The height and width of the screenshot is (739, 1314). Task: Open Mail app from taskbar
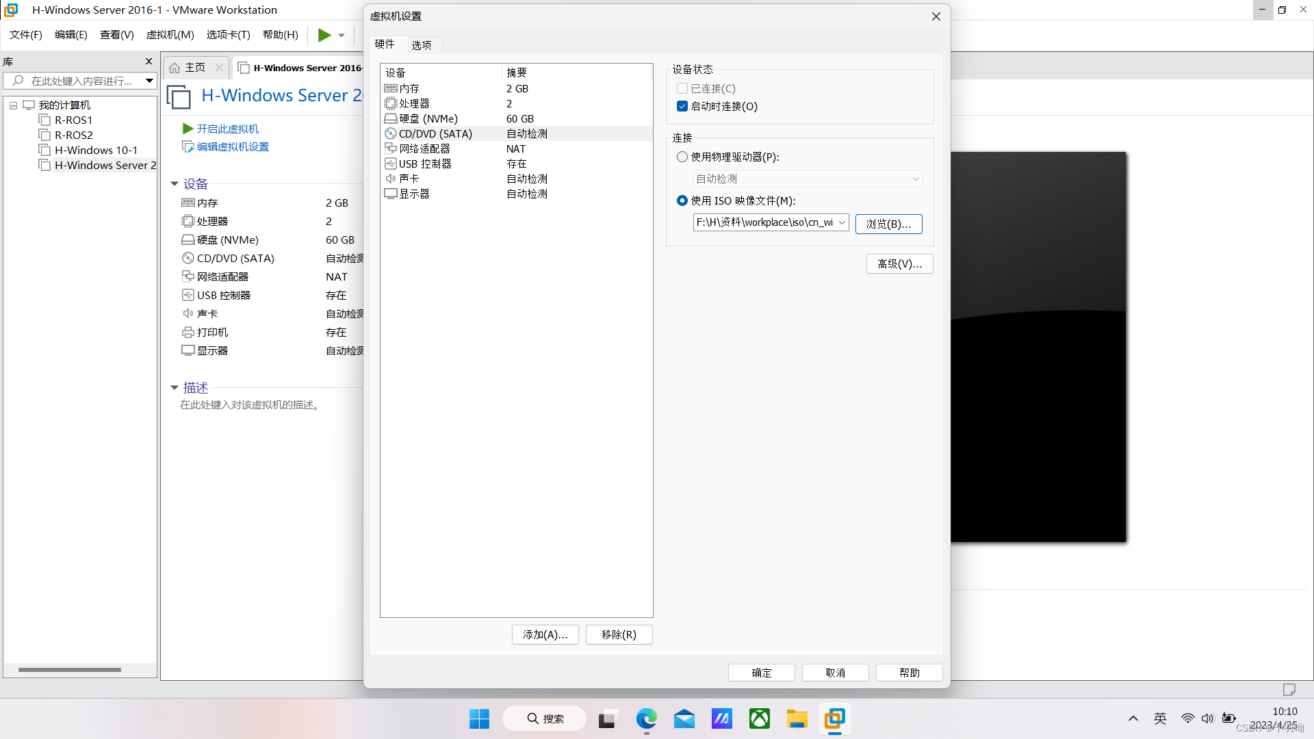point(684,718)
